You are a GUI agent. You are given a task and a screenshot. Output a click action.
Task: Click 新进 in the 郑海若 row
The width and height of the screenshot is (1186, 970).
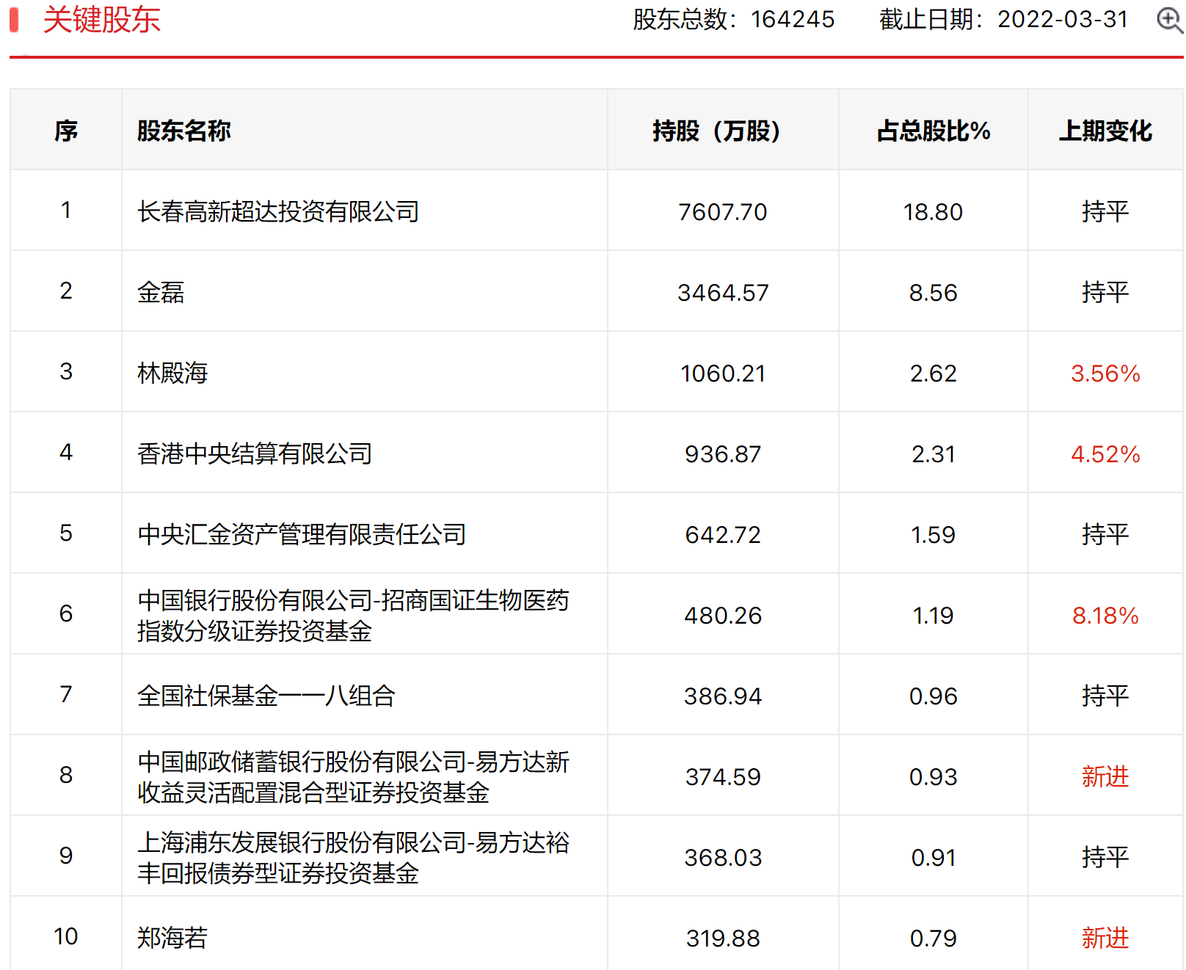click(x=1105, y=938)
